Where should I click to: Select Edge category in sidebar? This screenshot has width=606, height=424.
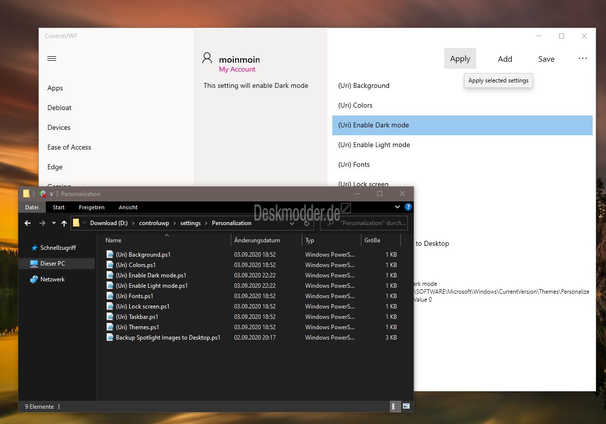[x=55, y=167]
